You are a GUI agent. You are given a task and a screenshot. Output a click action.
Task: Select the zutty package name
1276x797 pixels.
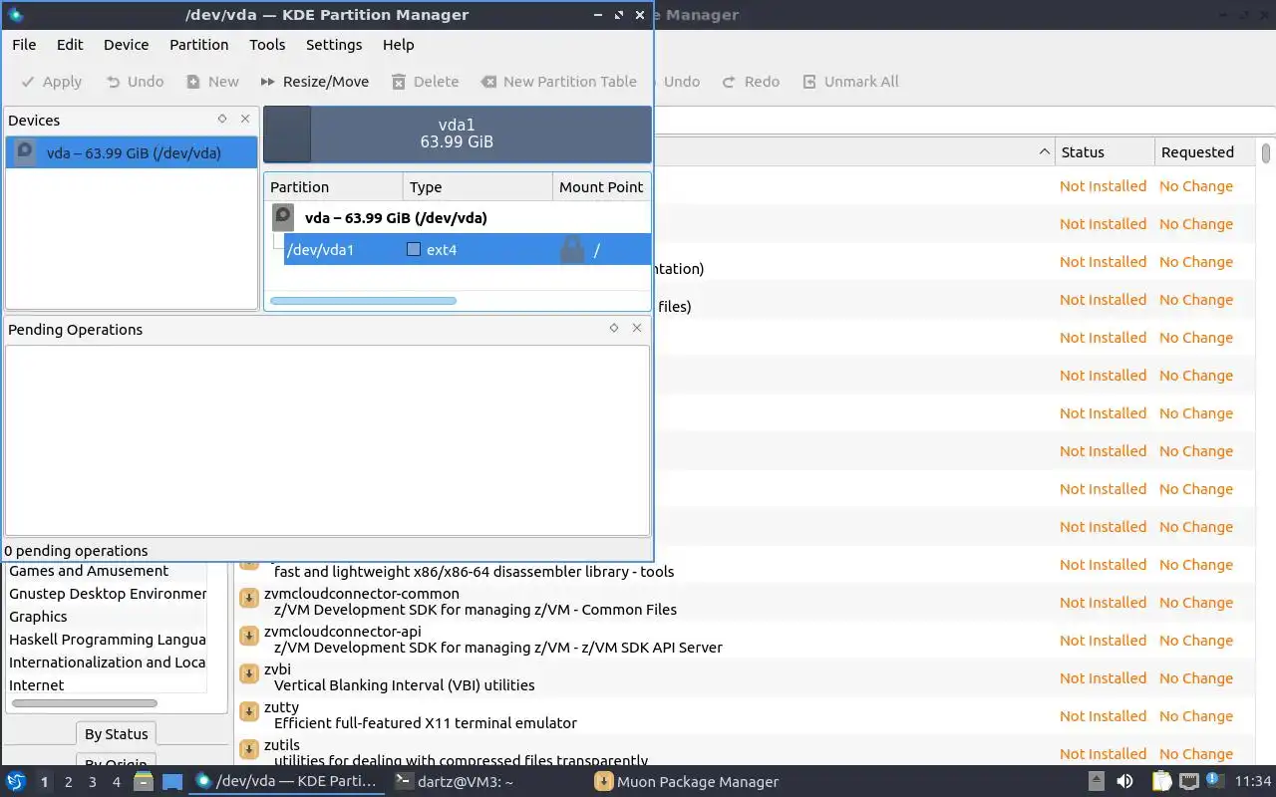tap(281, 707)
